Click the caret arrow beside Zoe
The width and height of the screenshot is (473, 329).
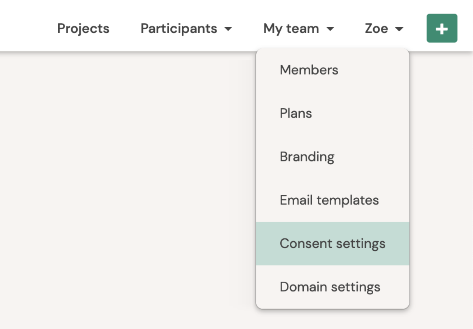(399, 29)
